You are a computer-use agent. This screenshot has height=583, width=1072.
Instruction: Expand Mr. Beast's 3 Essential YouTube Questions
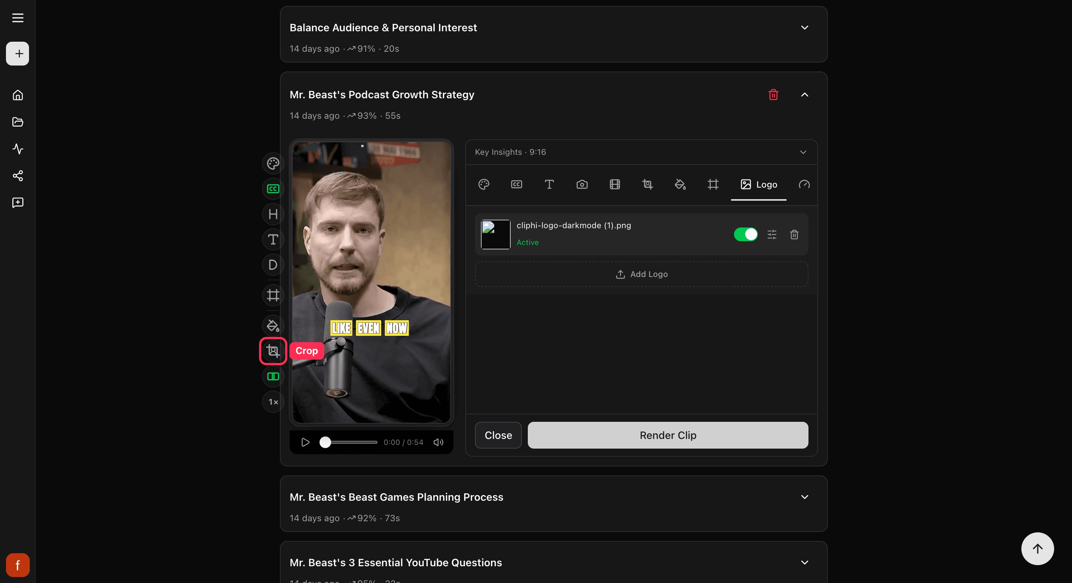(x=804, y=562)
